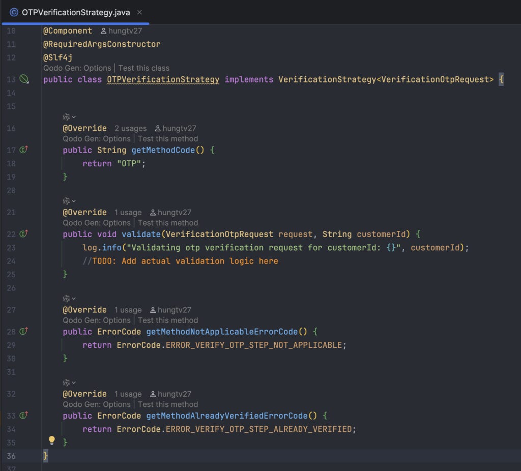Image resolution: width=521 pixels, height=471 pixels.
Task: Click VerificationStrategy interface name on line 13
Action: [327, 79]
